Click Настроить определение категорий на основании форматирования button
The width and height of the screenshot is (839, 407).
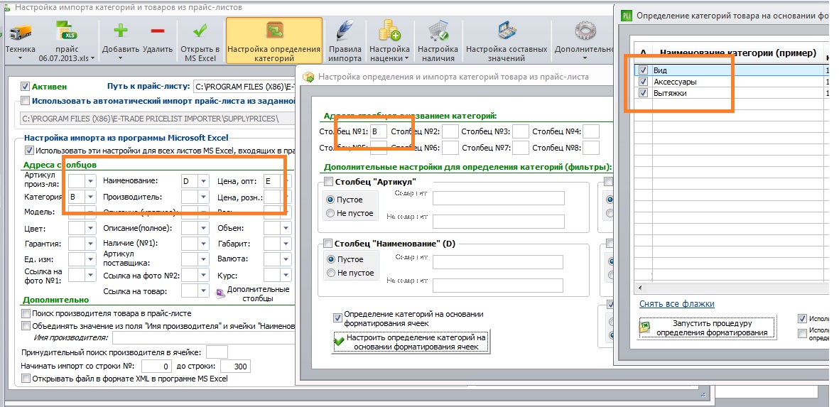click(x=411, y=342)
